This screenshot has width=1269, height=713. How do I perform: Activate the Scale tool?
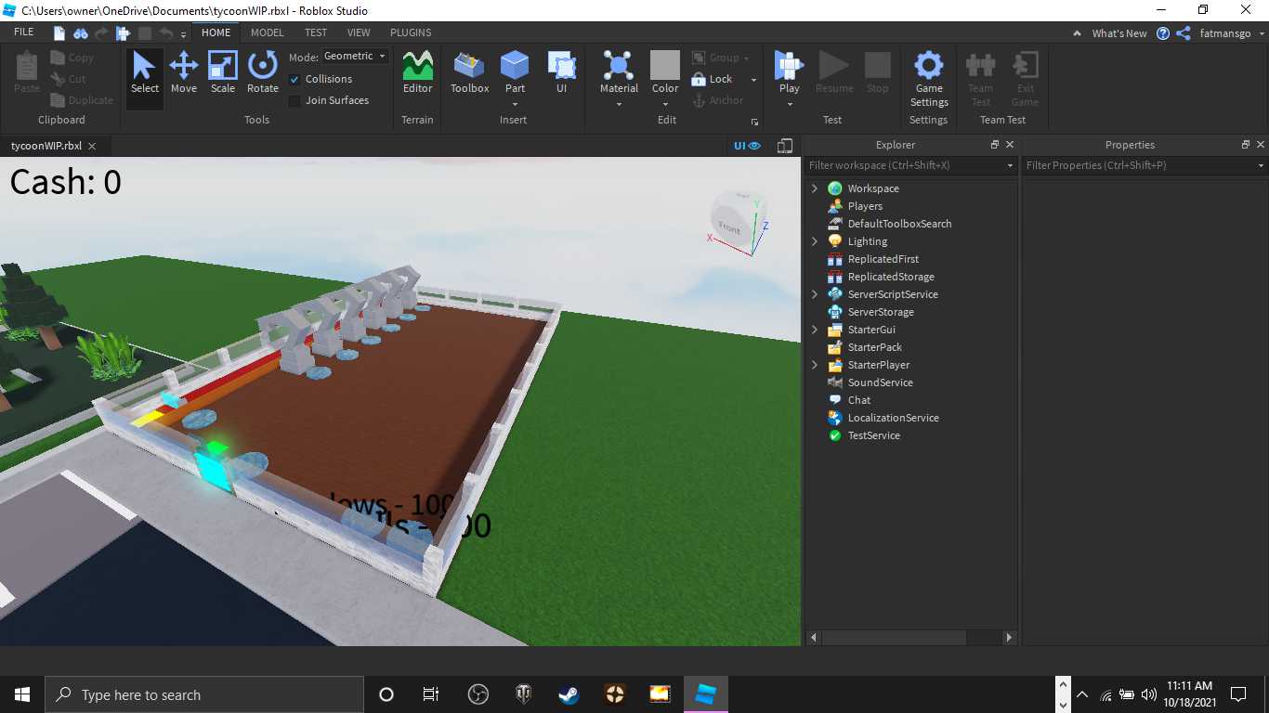coord(223,73)
